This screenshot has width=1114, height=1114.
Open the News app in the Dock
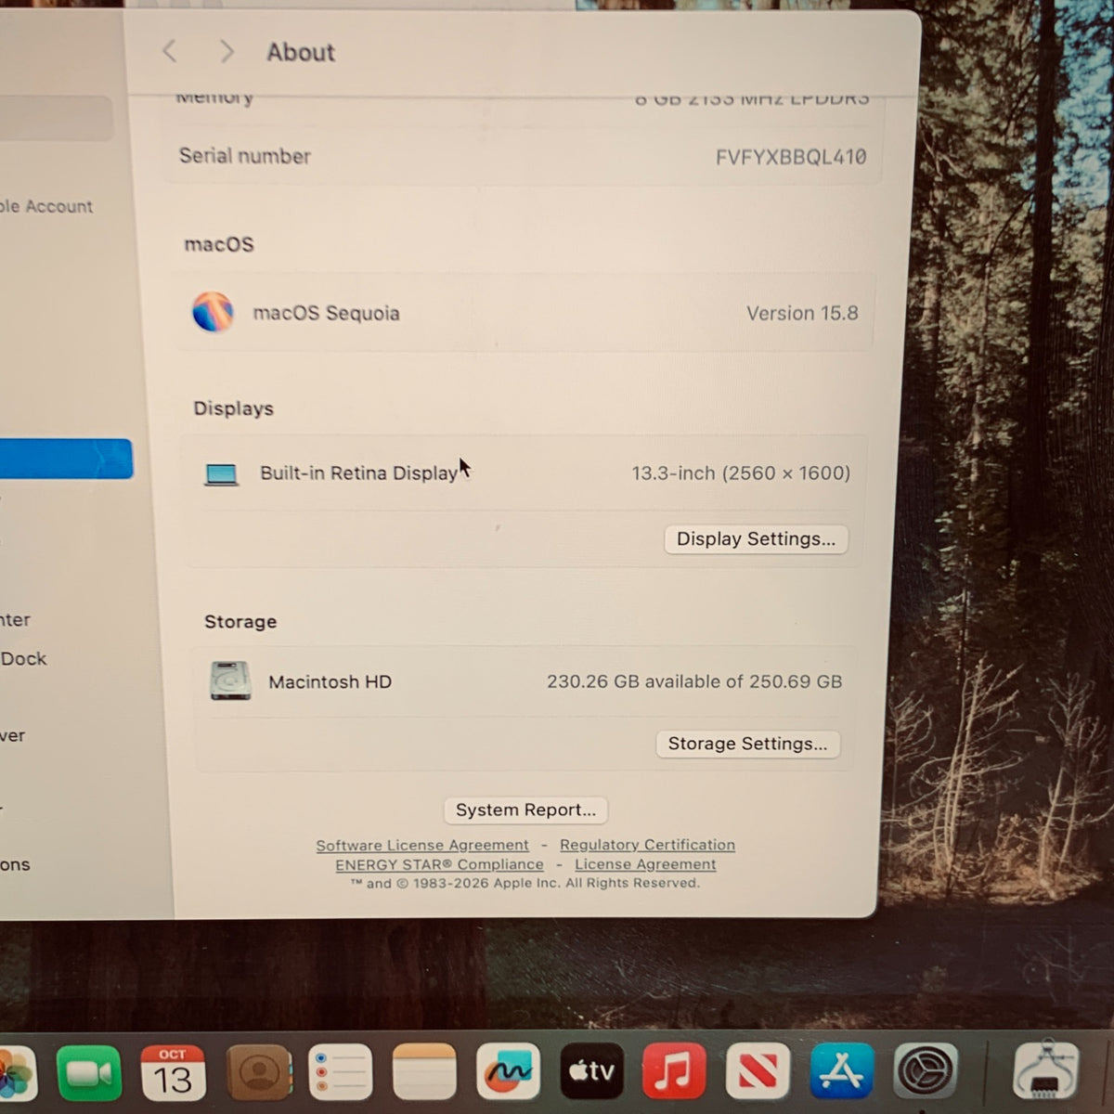(x=758, y=1073)
